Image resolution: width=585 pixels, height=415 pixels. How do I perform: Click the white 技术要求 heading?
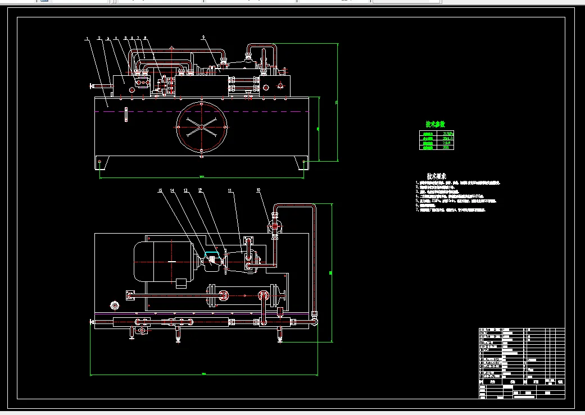pos(437,176)
